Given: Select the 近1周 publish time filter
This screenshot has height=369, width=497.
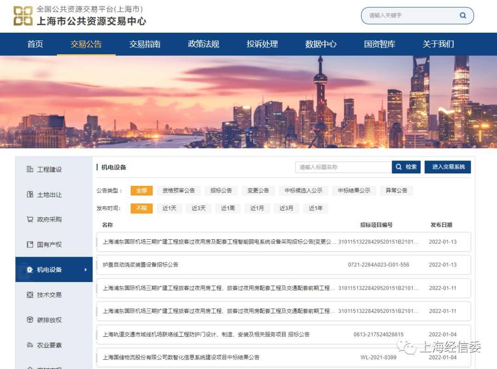Looking at the screenshot, I should click(x=228, y=208).
